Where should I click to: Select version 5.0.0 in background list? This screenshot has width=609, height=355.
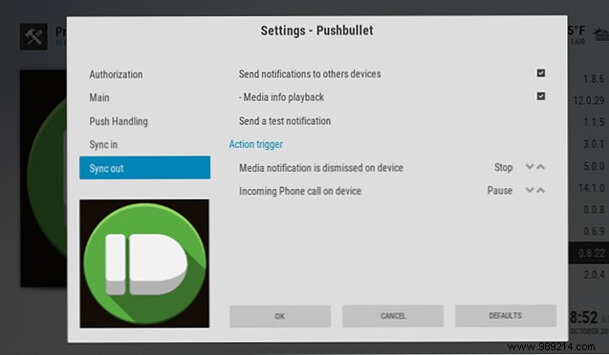(594, 166)
